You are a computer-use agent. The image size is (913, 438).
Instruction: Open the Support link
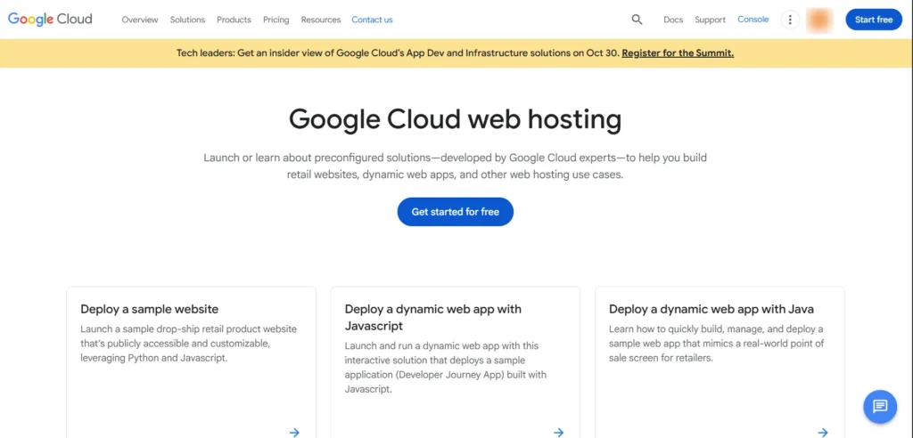[x=710, y=20]
